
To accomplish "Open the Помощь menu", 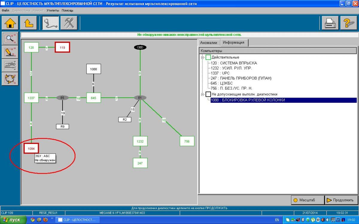I will 67,10.
